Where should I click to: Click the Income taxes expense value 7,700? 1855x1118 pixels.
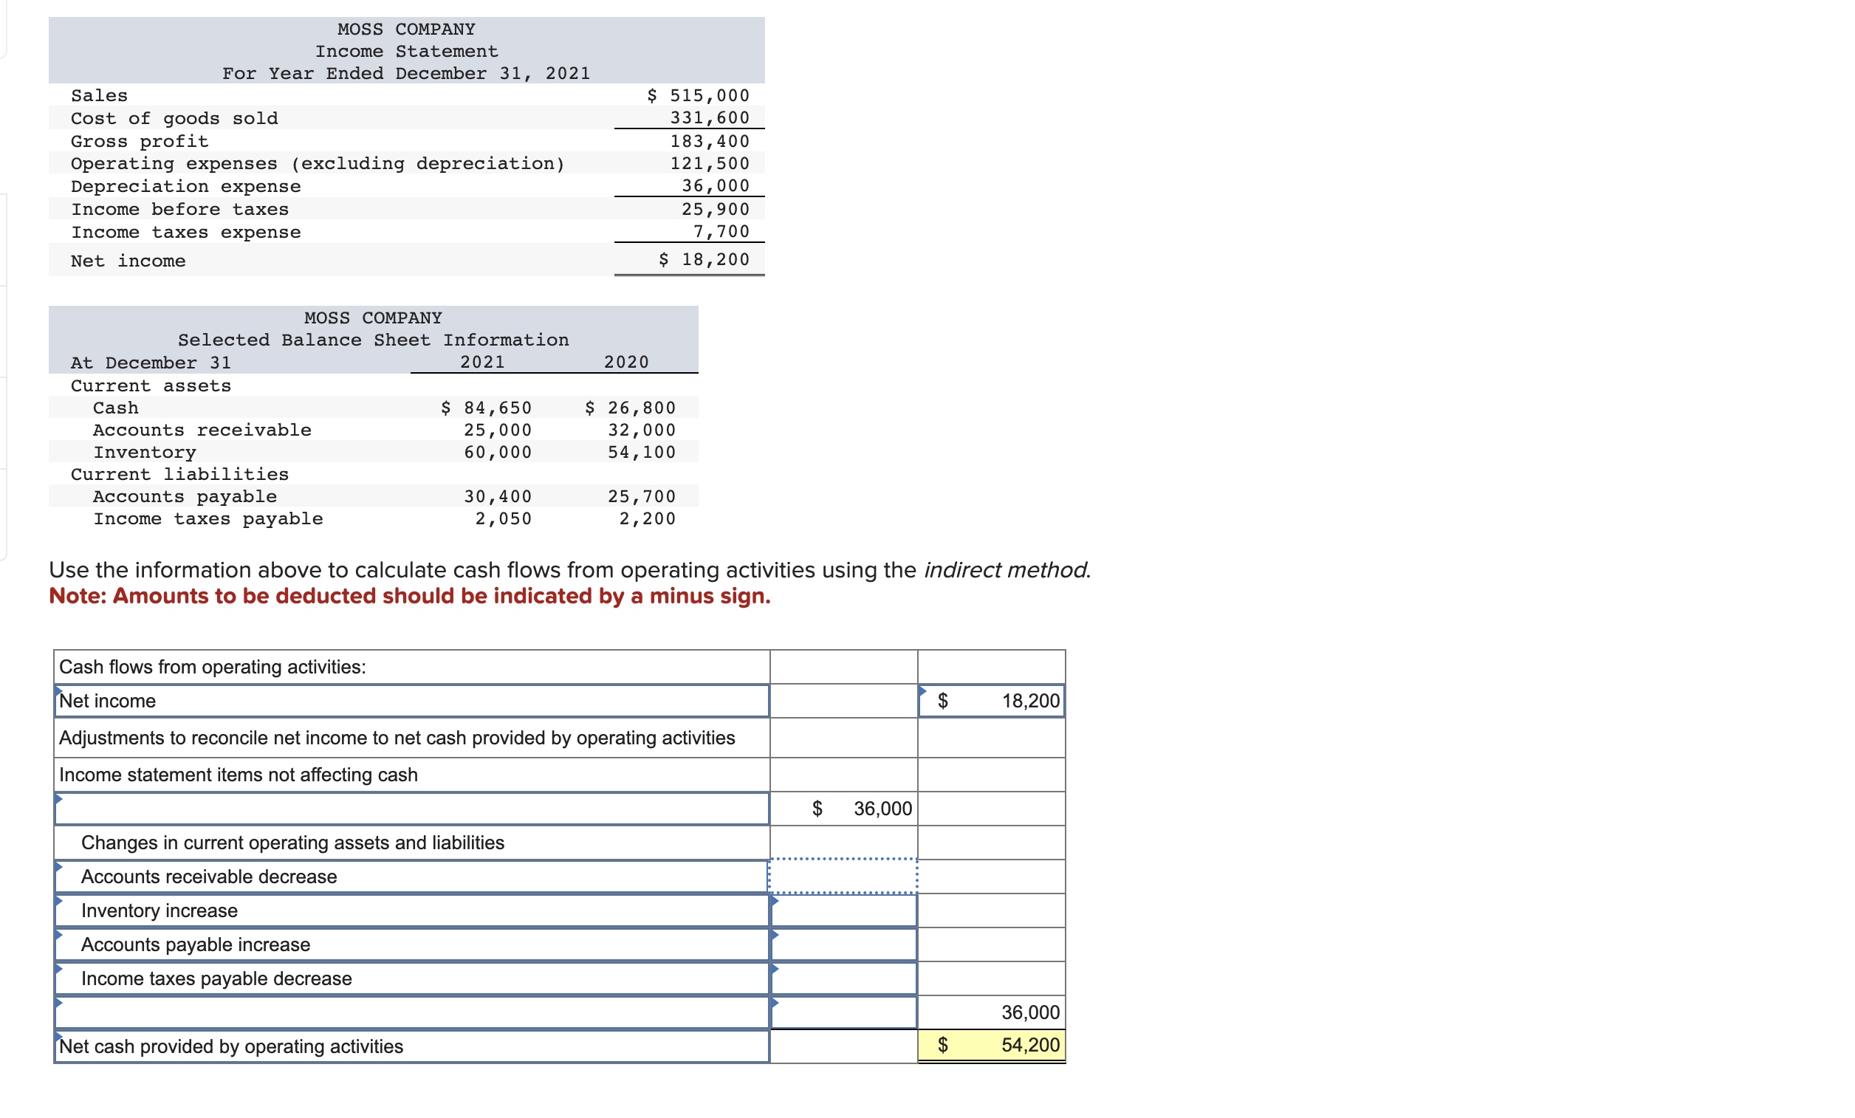721,231
